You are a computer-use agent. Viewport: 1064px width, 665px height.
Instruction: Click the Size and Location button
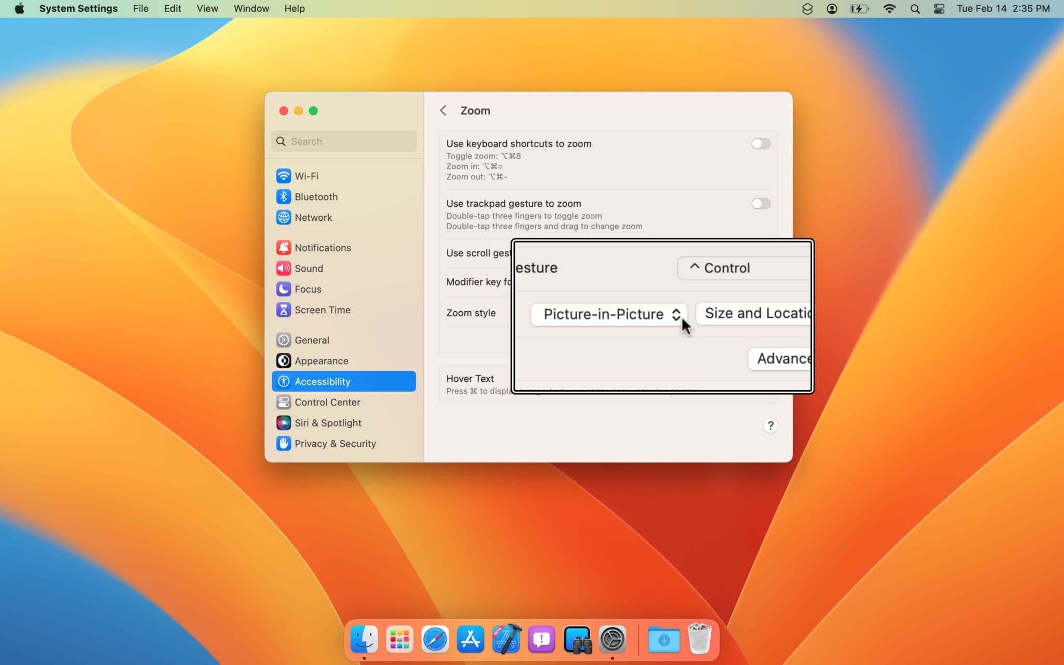coord(754,313)
